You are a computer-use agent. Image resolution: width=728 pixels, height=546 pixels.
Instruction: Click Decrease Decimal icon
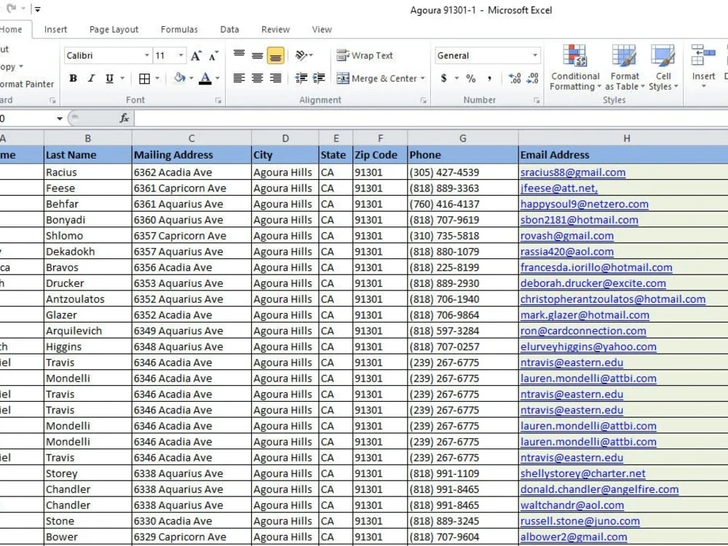coord(533,78)
